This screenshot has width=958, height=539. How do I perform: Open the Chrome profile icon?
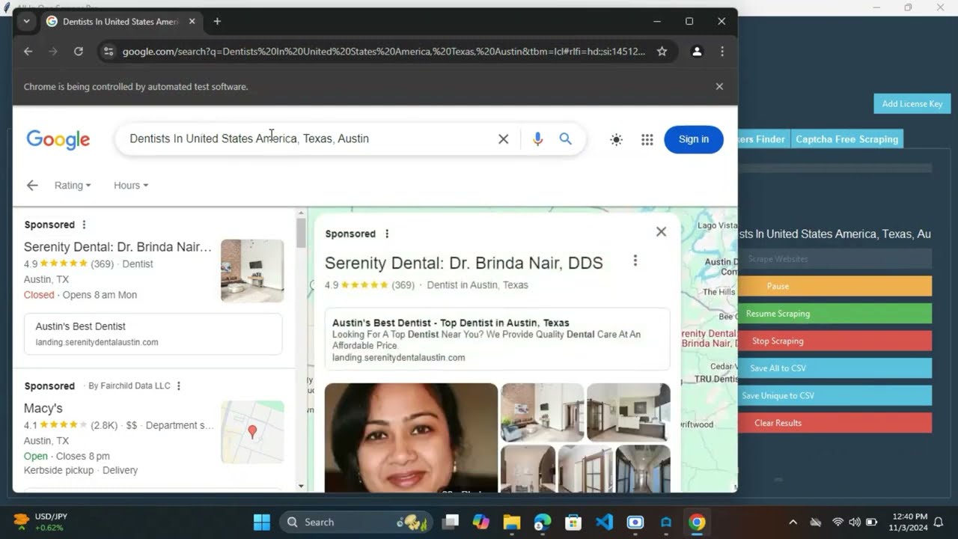[697, 52]
